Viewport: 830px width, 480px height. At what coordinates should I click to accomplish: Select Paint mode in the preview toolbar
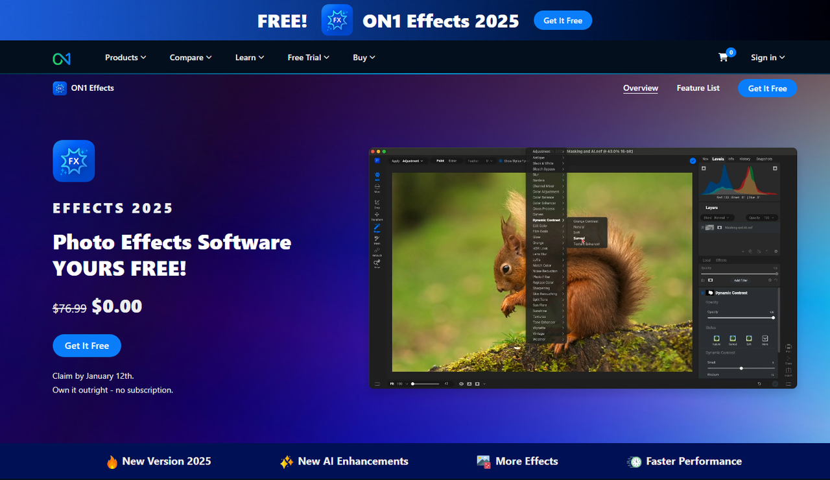440,161
